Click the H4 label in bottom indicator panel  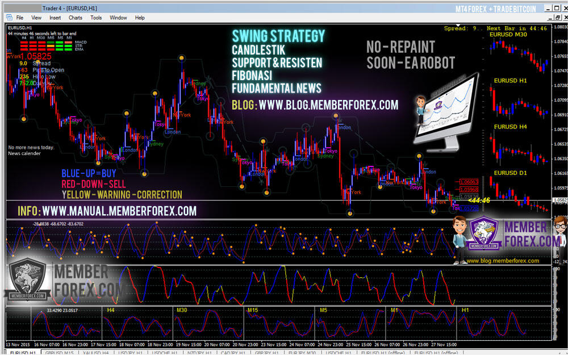coord(111,311)
